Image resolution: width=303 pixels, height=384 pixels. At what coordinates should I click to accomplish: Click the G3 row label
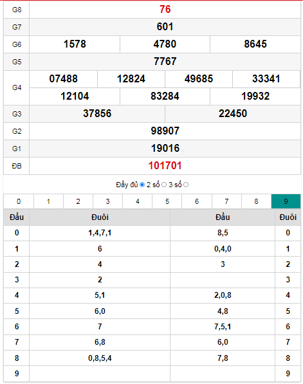pyautogui.click(x=17, y=114)
